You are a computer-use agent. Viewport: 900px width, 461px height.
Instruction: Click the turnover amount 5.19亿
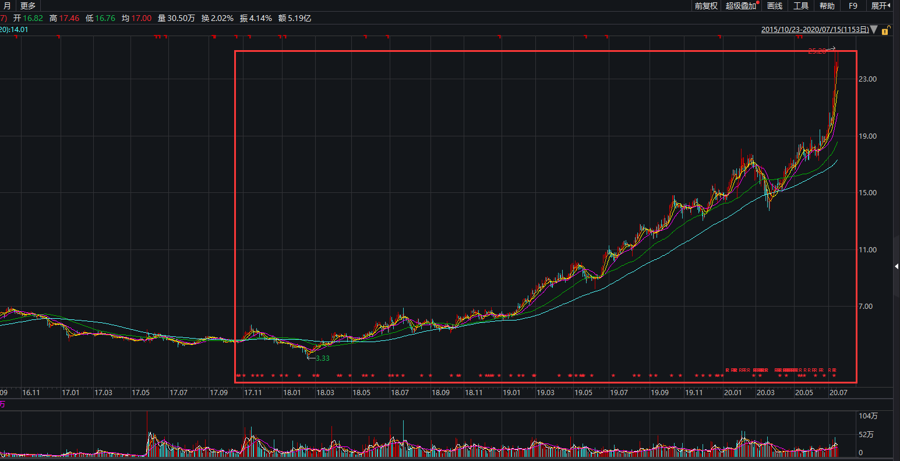[x=299, y=18]
